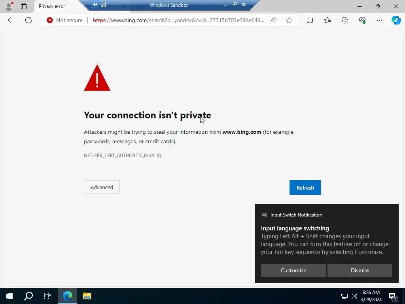Click the NET::ERR_CERT_AUTHORITY_INVALID error code
The width and height of the screenshot is (405, 304).
(123, 155)
